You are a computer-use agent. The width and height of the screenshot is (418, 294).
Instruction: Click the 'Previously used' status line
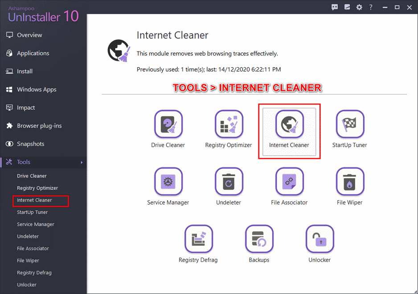[209, 69]
